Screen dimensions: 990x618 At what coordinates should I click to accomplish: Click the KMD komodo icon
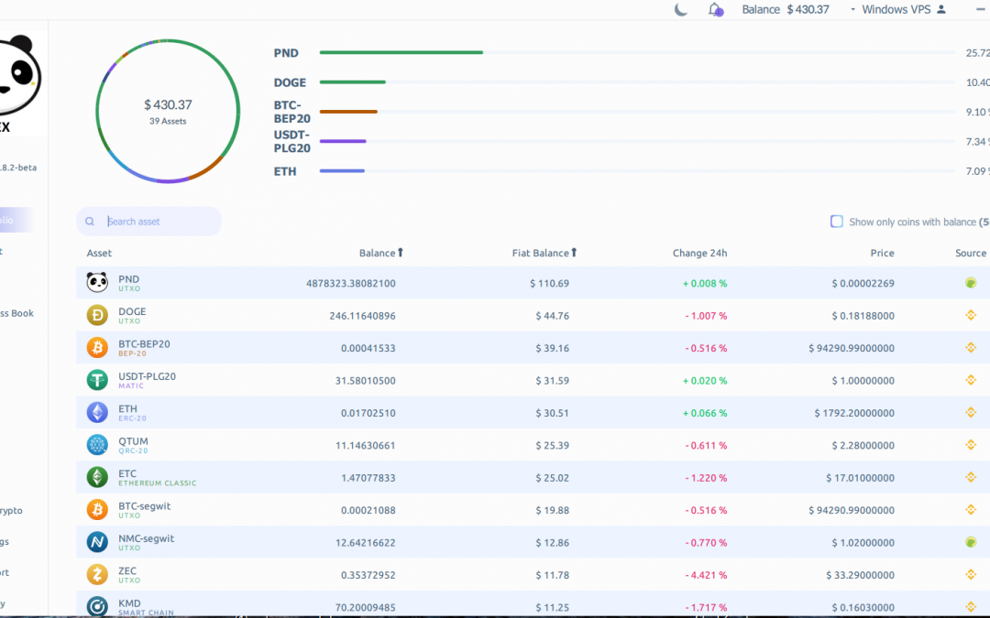point(97,606)
